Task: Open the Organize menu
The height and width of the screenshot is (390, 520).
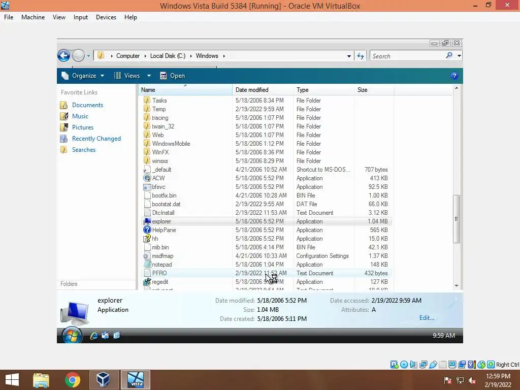Action: 83,76
